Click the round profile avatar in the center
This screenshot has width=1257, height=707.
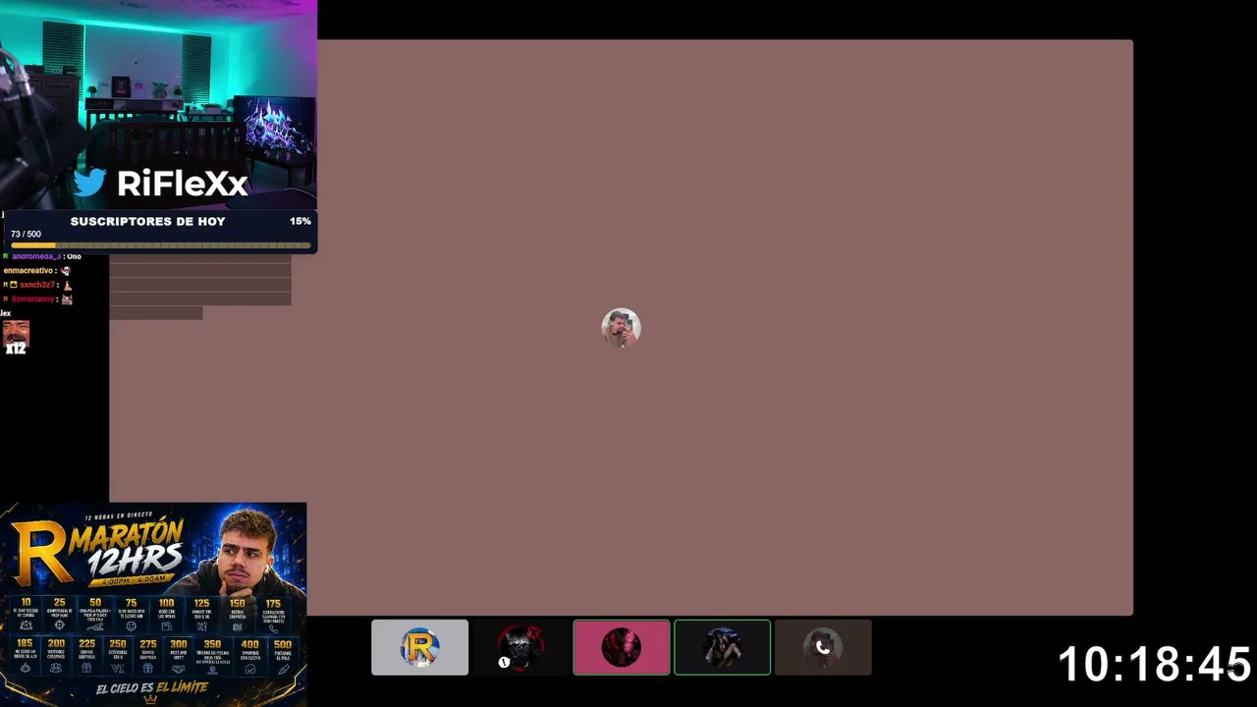[x=621, y=328]
